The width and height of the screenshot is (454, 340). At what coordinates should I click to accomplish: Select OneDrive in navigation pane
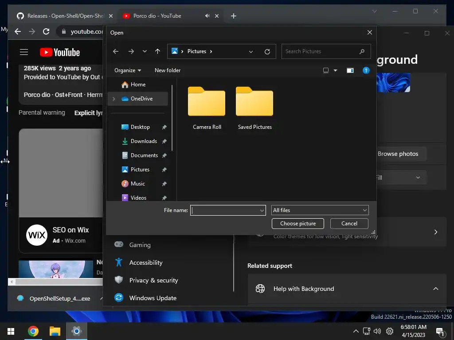138,99
